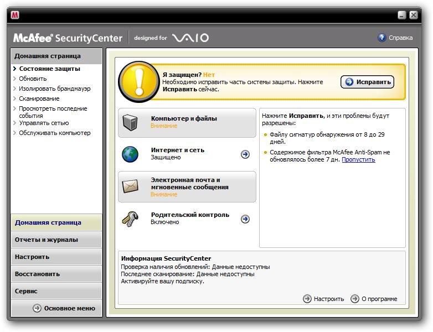The image size is (433, 332).
Task: Click the McAfee M logo in title bar
Action: 15,15
